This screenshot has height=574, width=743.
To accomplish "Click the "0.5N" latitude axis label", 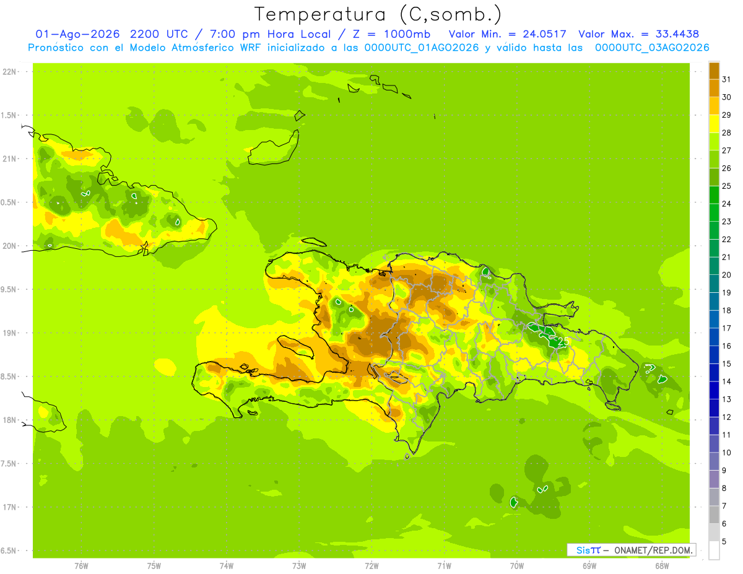I will 9,202.
